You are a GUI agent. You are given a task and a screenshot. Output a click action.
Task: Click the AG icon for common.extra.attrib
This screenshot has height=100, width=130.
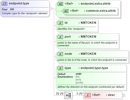pos(66,11)
